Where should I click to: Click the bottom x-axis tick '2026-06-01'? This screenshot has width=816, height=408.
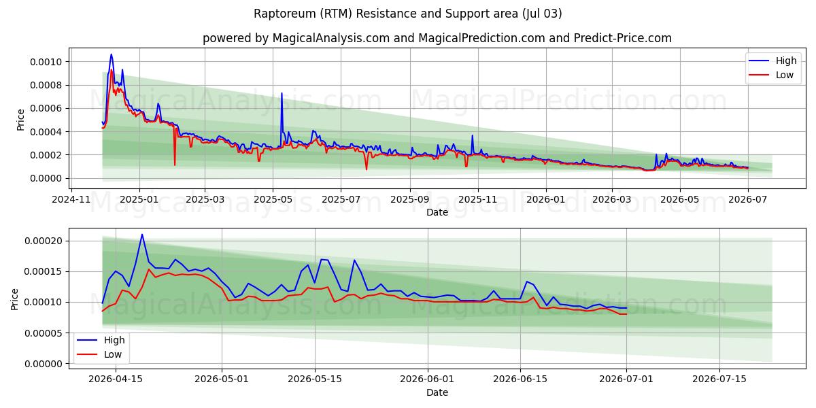point(428,379)
